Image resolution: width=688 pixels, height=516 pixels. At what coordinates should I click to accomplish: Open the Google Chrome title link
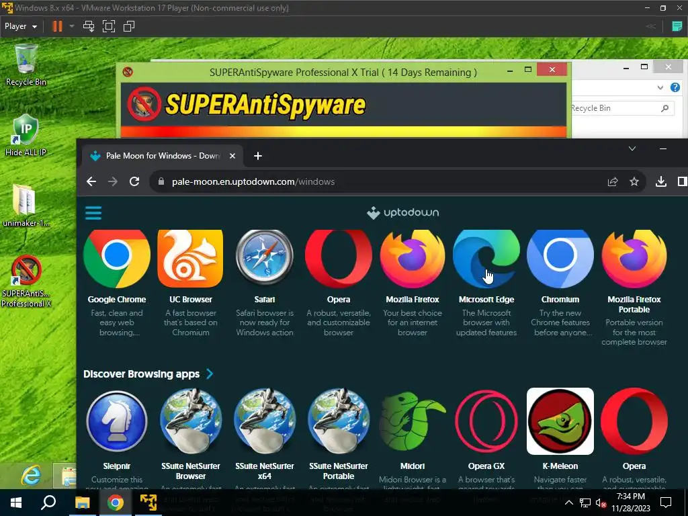click(117, 299)
